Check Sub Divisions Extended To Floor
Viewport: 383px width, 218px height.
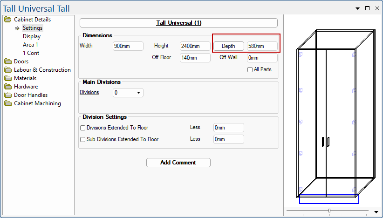pos(83,139)
